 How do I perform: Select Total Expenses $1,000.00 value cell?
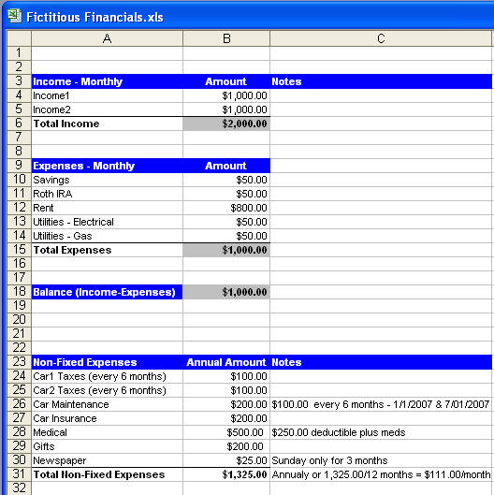coord(226,250)
